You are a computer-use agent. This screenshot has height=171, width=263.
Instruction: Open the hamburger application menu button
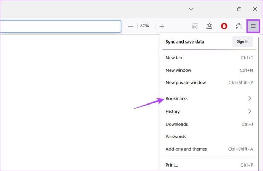tap(253, 26)
